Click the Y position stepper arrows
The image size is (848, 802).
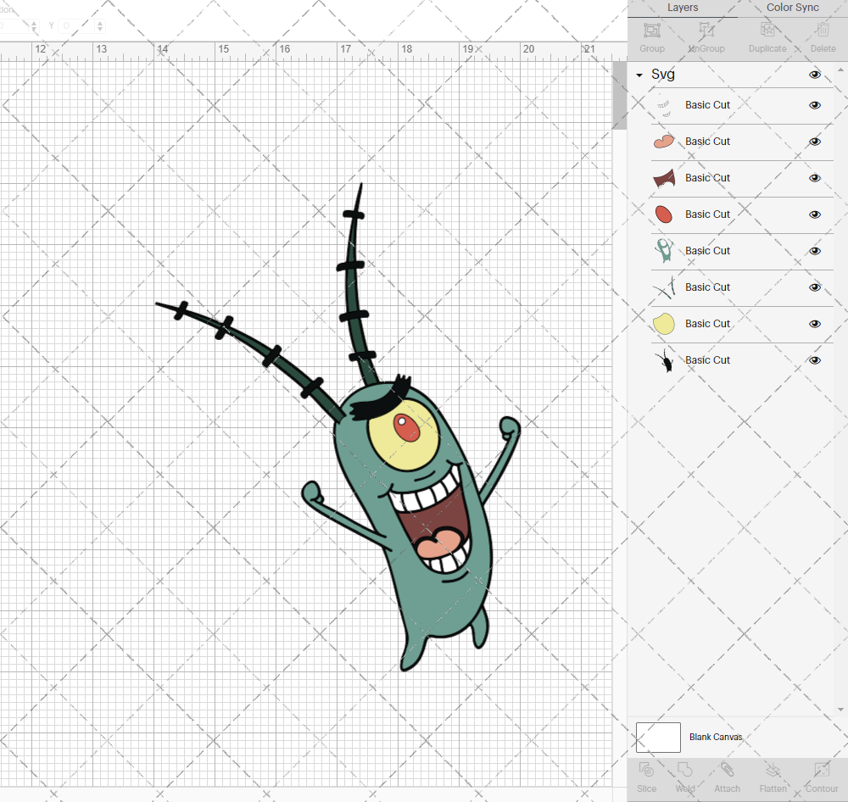tap(100, 25)
